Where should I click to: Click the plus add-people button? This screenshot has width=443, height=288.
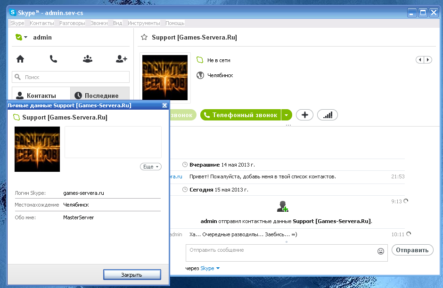coord(304,115)
